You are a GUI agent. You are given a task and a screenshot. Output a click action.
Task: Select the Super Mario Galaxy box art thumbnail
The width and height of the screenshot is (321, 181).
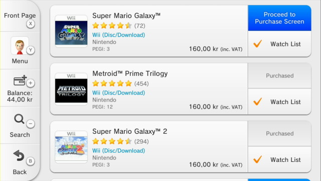tap(71, 31)
